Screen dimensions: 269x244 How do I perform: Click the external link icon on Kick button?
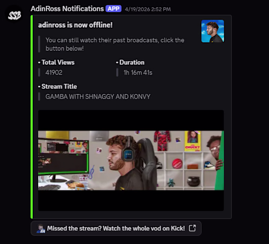click(192, 228)
